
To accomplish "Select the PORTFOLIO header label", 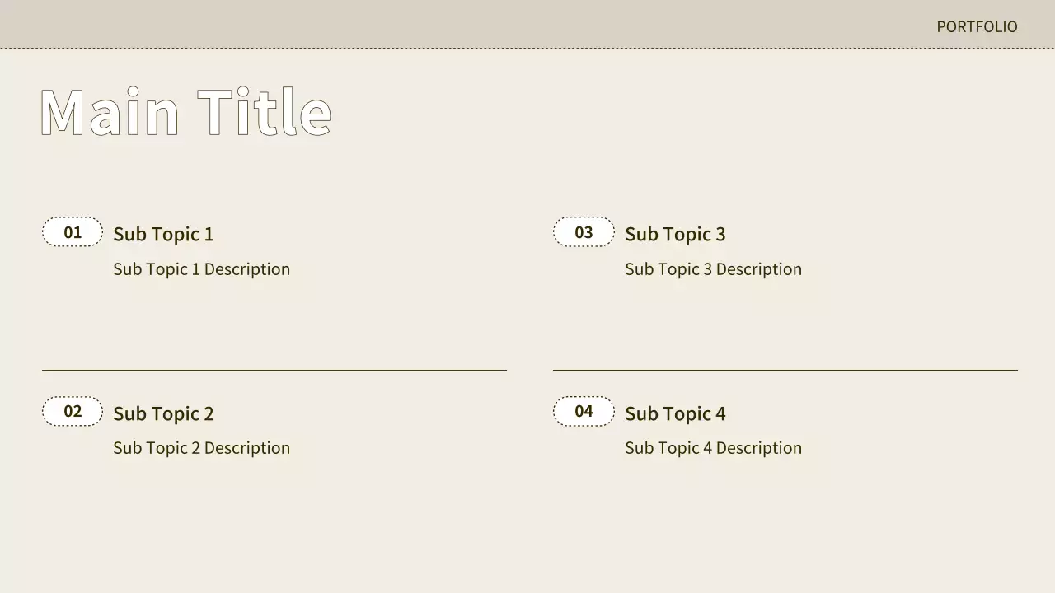I will pos(977,26).
